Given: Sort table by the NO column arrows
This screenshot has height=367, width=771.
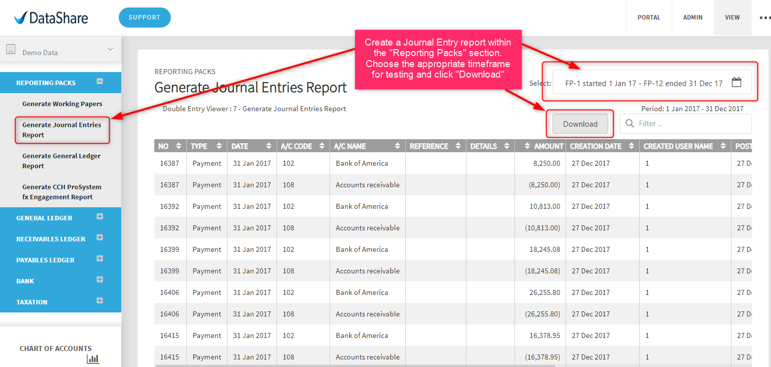Looking at the screenshot, I should [179, 146].
